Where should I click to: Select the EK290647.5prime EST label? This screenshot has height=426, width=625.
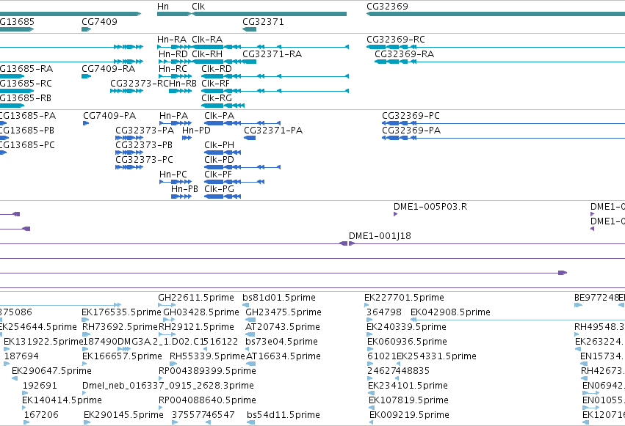coord(51,372)
